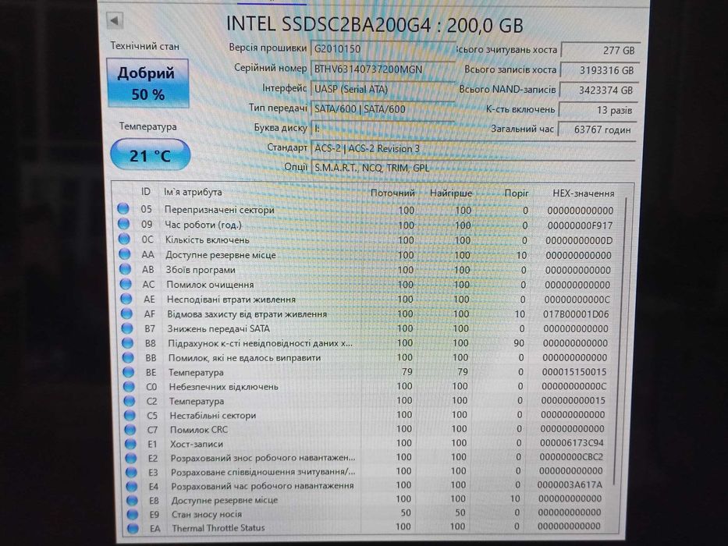728x546 pixels.
Task: Click the total host reads value 277 GB
Action: pyautogui.click(x=600, y=50)
